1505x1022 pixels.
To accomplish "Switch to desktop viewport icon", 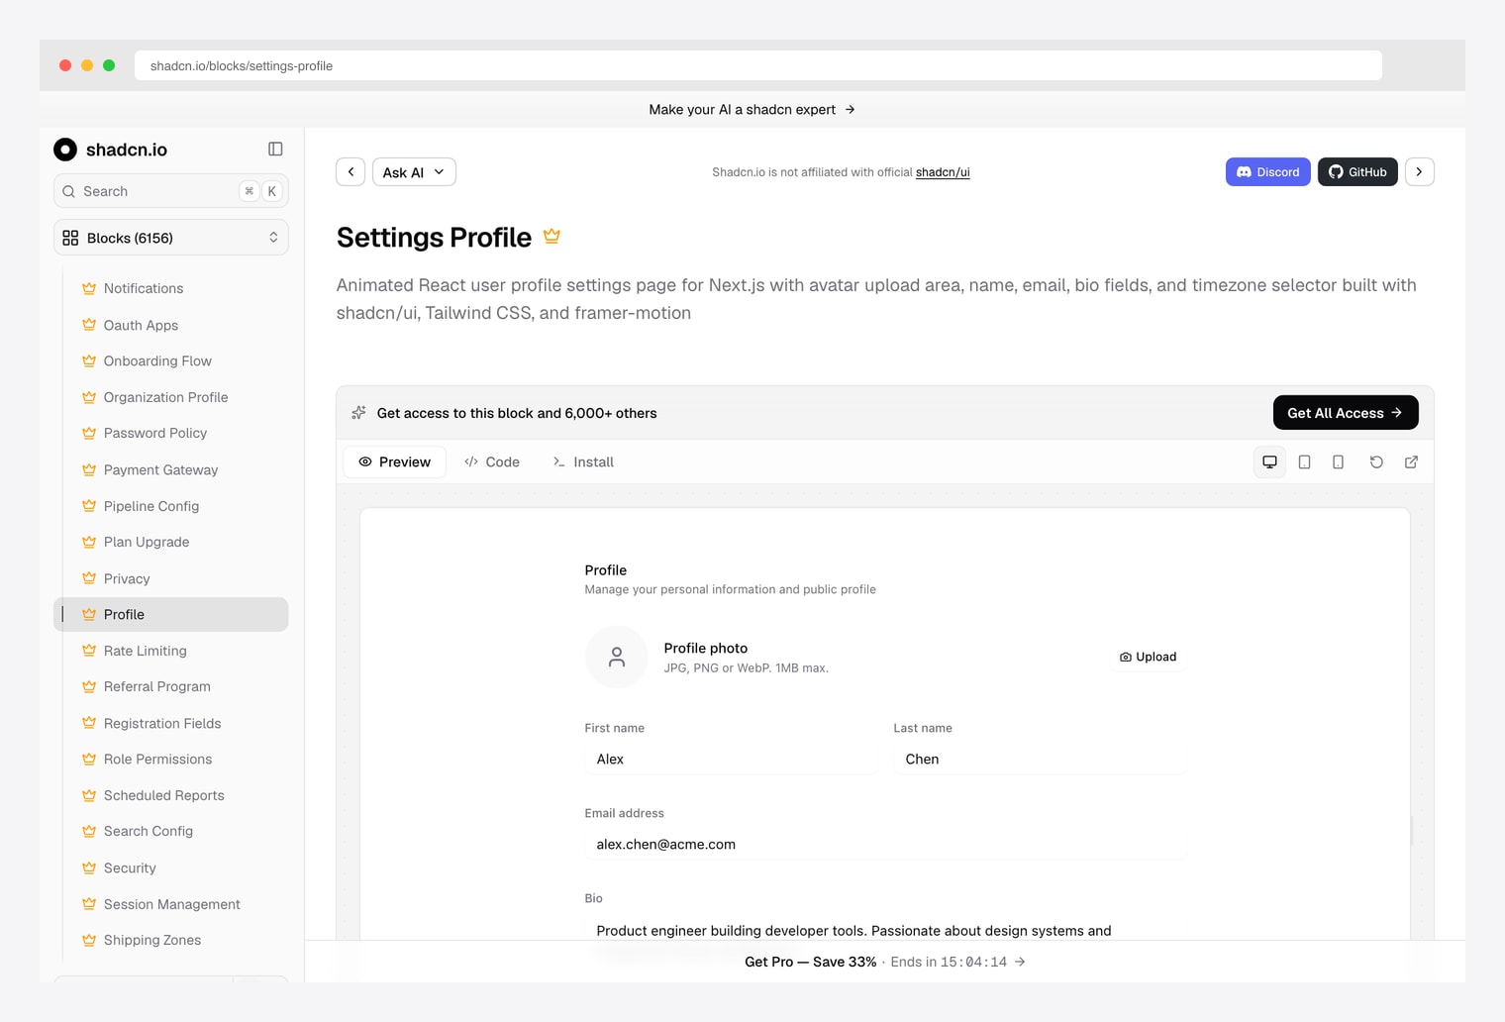I will (x=1269, y=462).
